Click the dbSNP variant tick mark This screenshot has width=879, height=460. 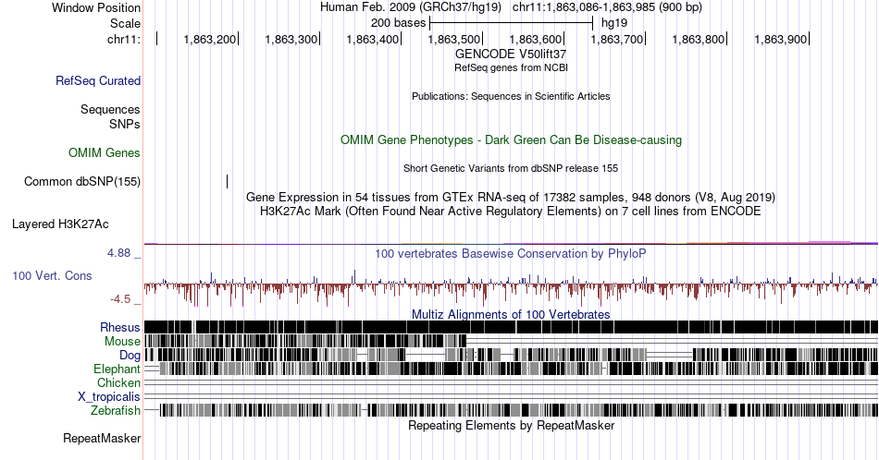(227, 181)
